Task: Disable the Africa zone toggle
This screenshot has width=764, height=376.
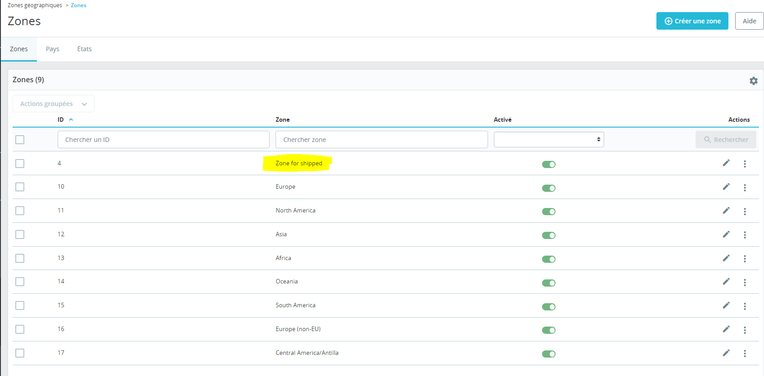Action: [x=548, y=259]
